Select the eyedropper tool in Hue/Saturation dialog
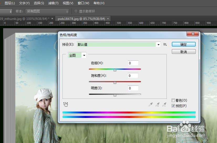The image size is (217, 143). click(x=151, y=104)
